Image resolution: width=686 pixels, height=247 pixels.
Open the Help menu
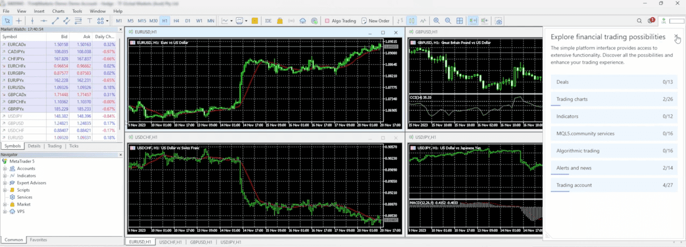tap(118, 11)
